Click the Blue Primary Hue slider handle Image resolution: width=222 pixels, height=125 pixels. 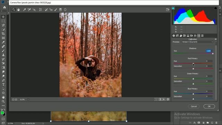click(193, 94)
